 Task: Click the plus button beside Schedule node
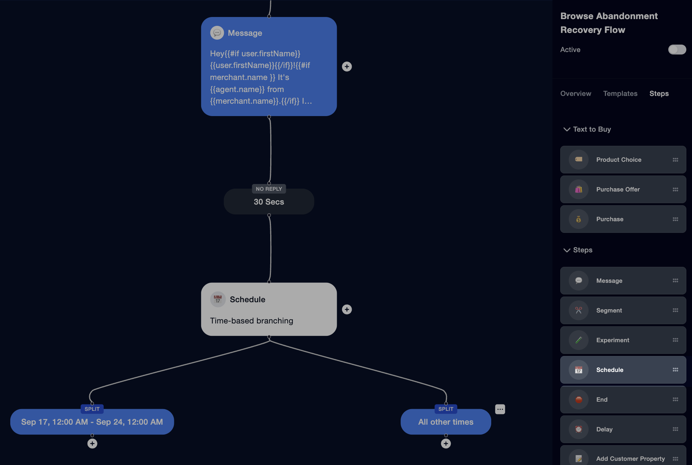(347, 309)
